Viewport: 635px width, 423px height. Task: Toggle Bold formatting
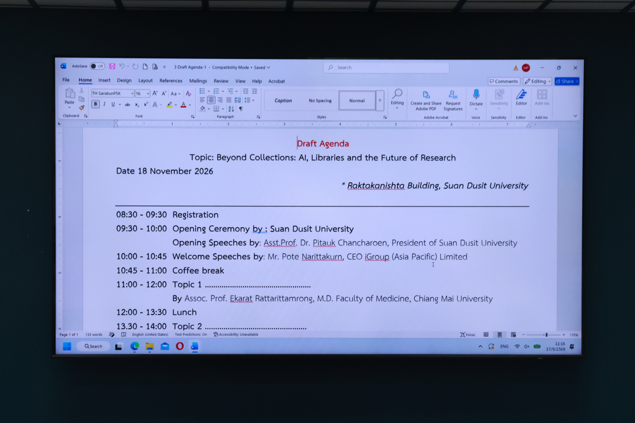95,104
